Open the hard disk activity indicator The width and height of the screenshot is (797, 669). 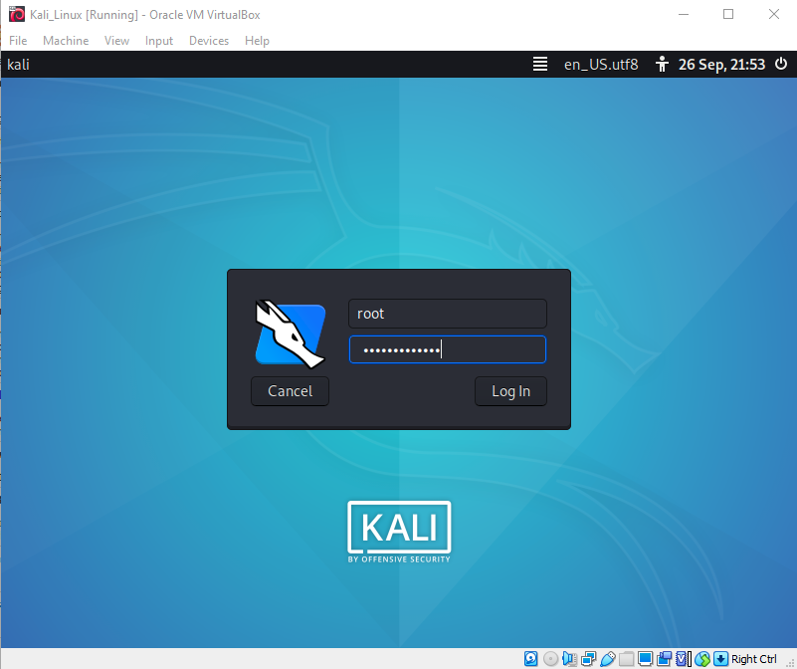click(x=531, y=658)
